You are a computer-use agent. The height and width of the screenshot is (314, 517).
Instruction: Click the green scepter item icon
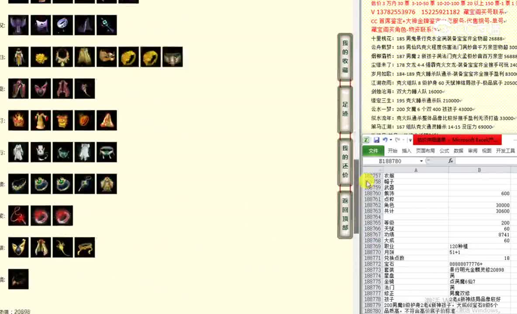(x=107, y=25)
